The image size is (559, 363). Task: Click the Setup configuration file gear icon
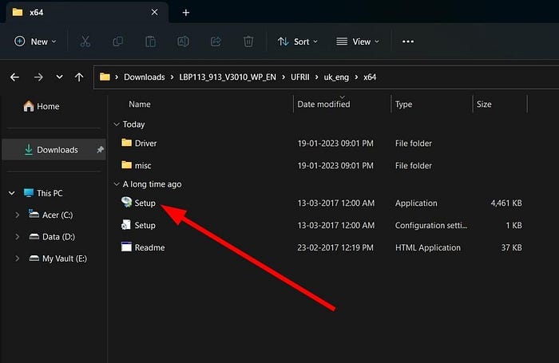click(x=126, y=225)
